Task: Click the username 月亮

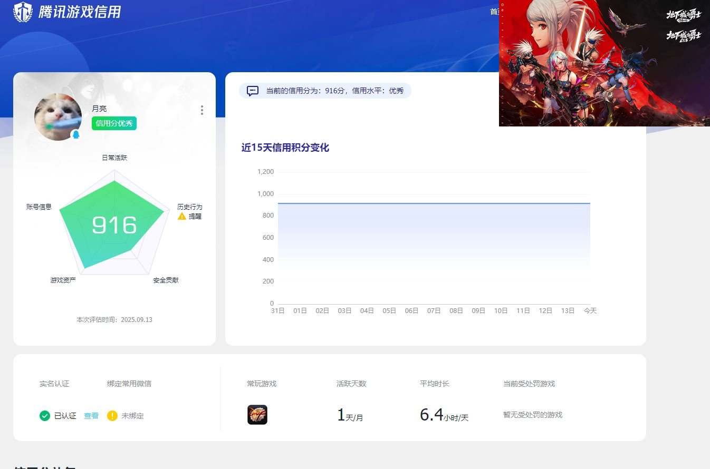Action: pos(99,109)
